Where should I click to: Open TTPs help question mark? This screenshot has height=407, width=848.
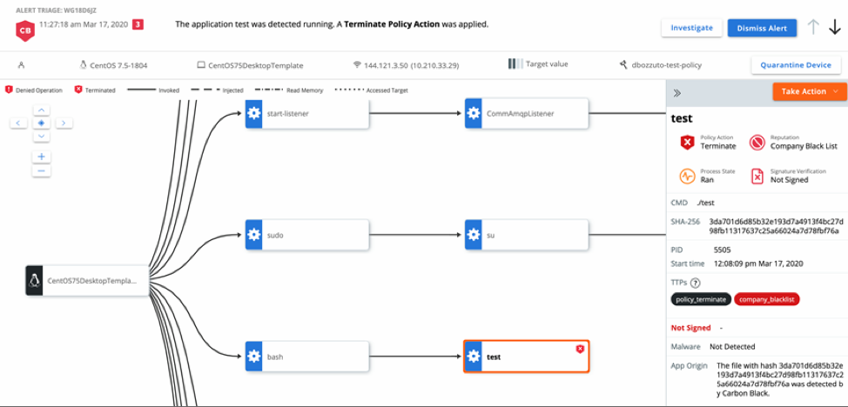(696, 283)
